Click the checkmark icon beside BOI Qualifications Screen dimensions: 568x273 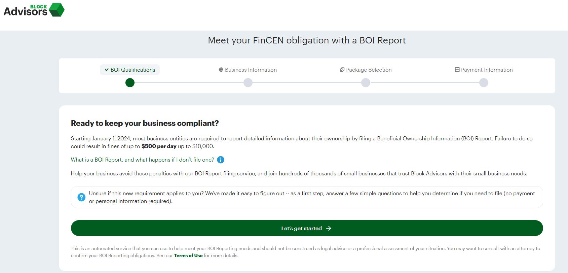[107, 70]
